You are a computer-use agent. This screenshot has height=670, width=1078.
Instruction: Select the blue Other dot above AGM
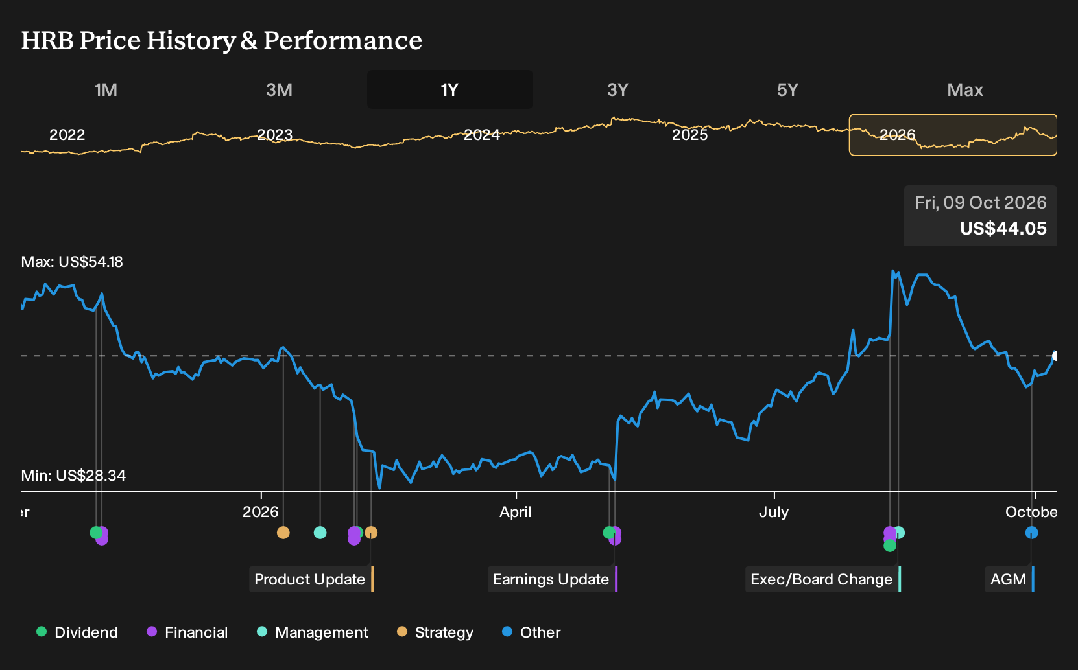coord(1031,533)
